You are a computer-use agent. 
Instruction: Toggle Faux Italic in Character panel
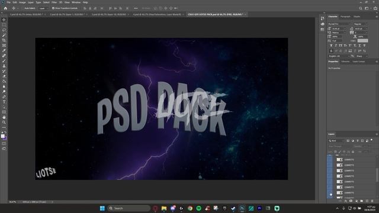pyautogui.click(x=336, y=46)
